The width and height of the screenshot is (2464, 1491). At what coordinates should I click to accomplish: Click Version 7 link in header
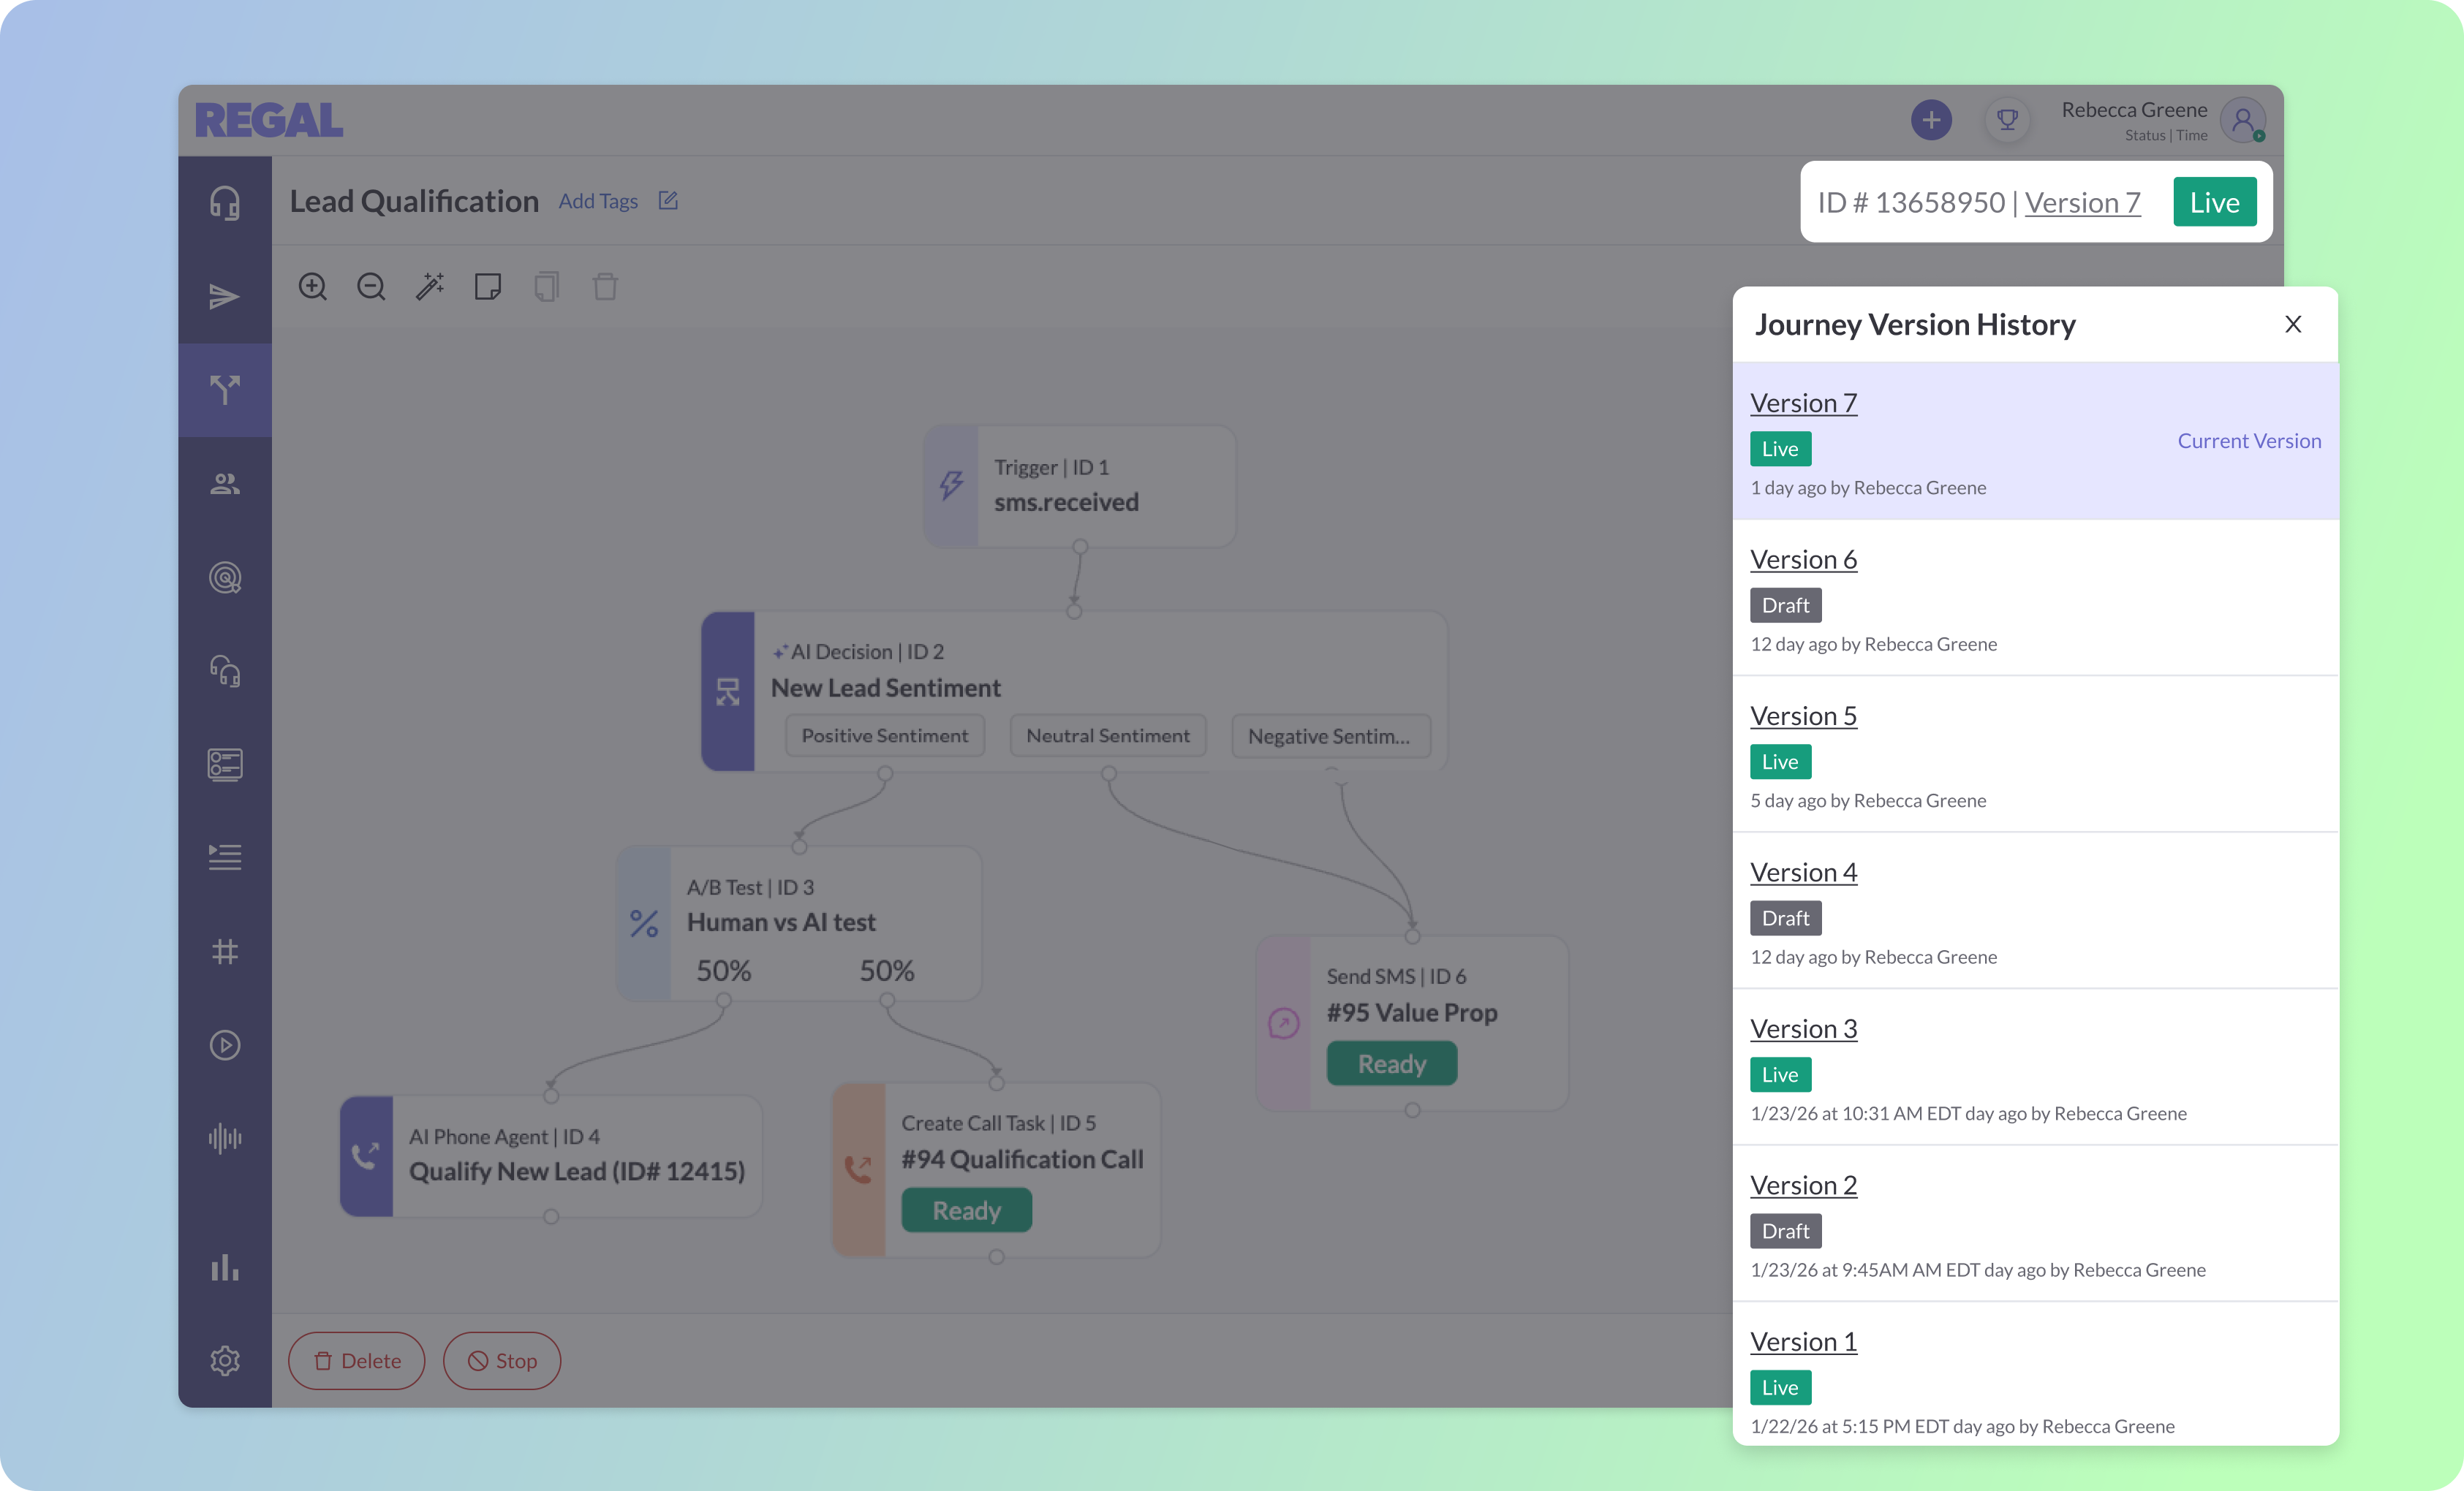coord(2082,203)
